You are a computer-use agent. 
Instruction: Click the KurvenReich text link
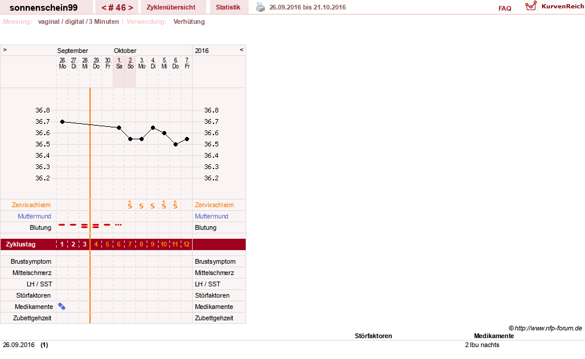point(562,7)
